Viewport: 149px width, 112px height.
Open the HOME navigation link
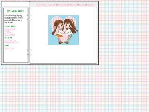[x=41, y=5]
